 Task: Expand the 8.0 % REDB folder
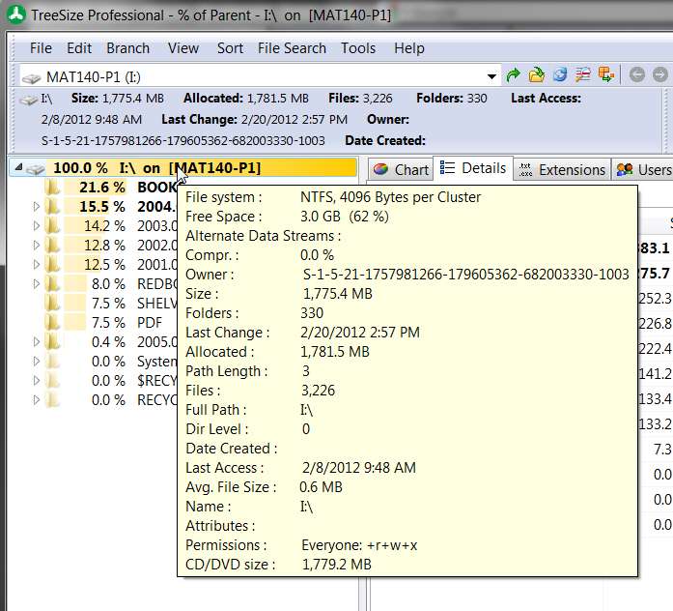point(37,284)
